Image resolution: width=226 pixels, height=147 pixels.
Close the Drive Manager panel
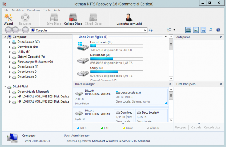point(170,84)
